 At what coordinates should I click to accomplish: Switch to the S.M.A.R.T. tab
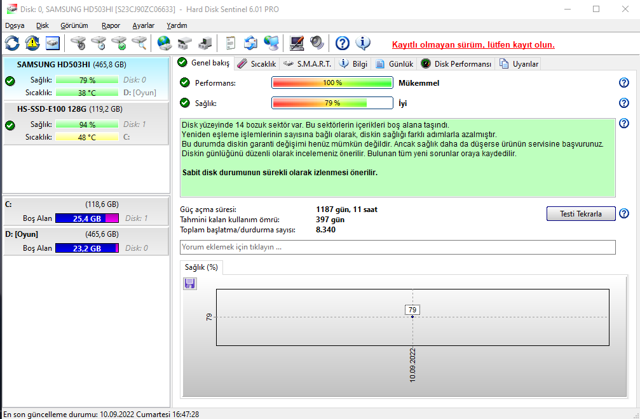point(308,64)
